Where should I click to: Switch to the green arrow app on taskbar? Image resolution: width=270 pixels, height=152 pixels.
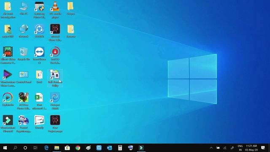coord(141,148)
